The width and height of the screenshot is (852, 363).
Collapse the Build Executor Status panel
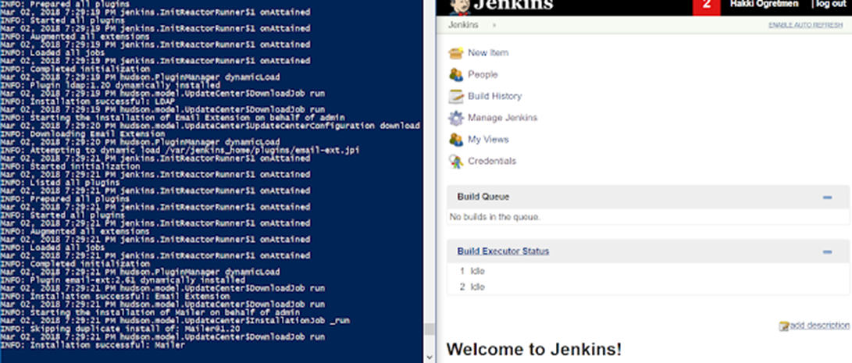[x=827, y=251]
